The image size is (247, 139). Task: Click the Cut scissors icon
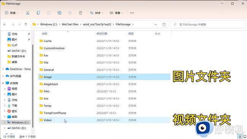(x=28, y=13)
